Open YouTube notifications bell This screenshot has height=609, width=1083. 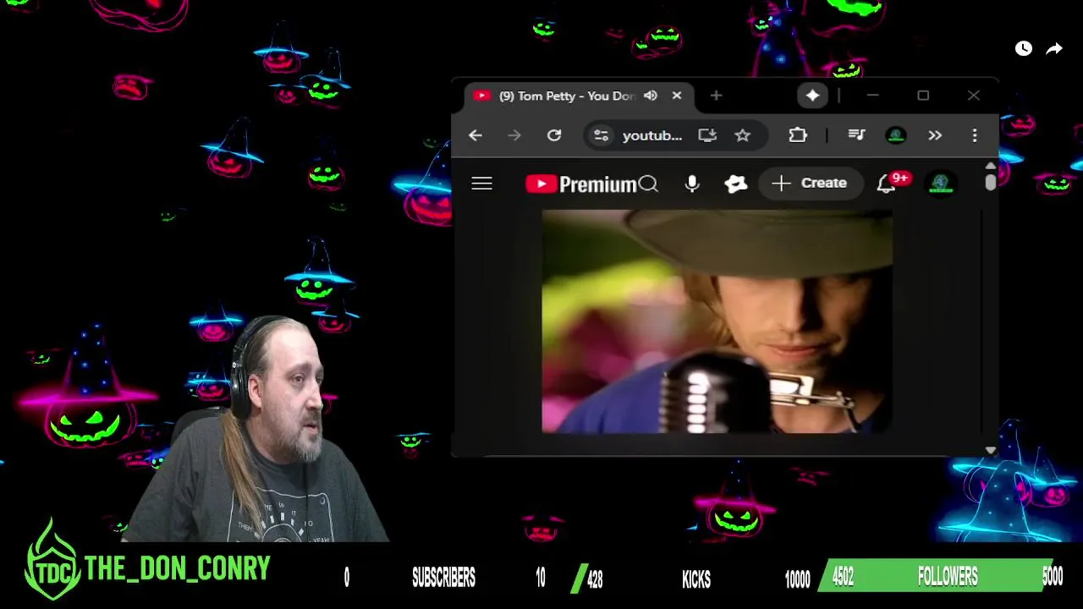(886, 184)
